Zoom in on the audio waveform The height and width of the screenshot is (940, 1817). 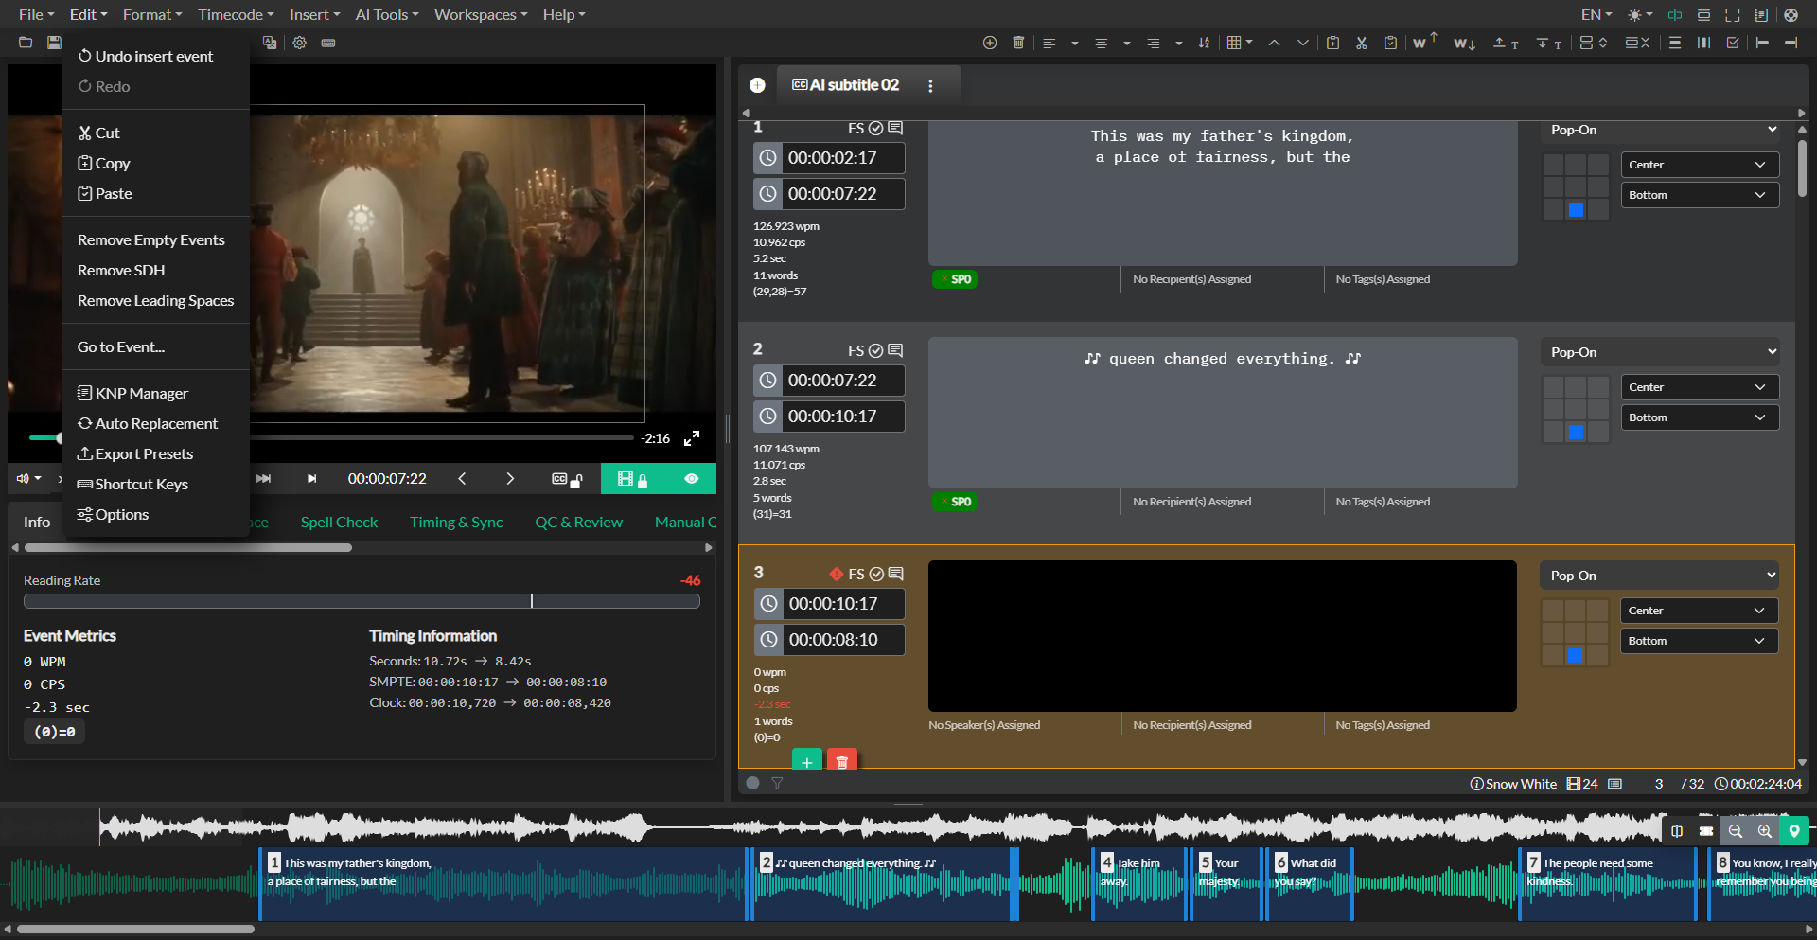1765,830
